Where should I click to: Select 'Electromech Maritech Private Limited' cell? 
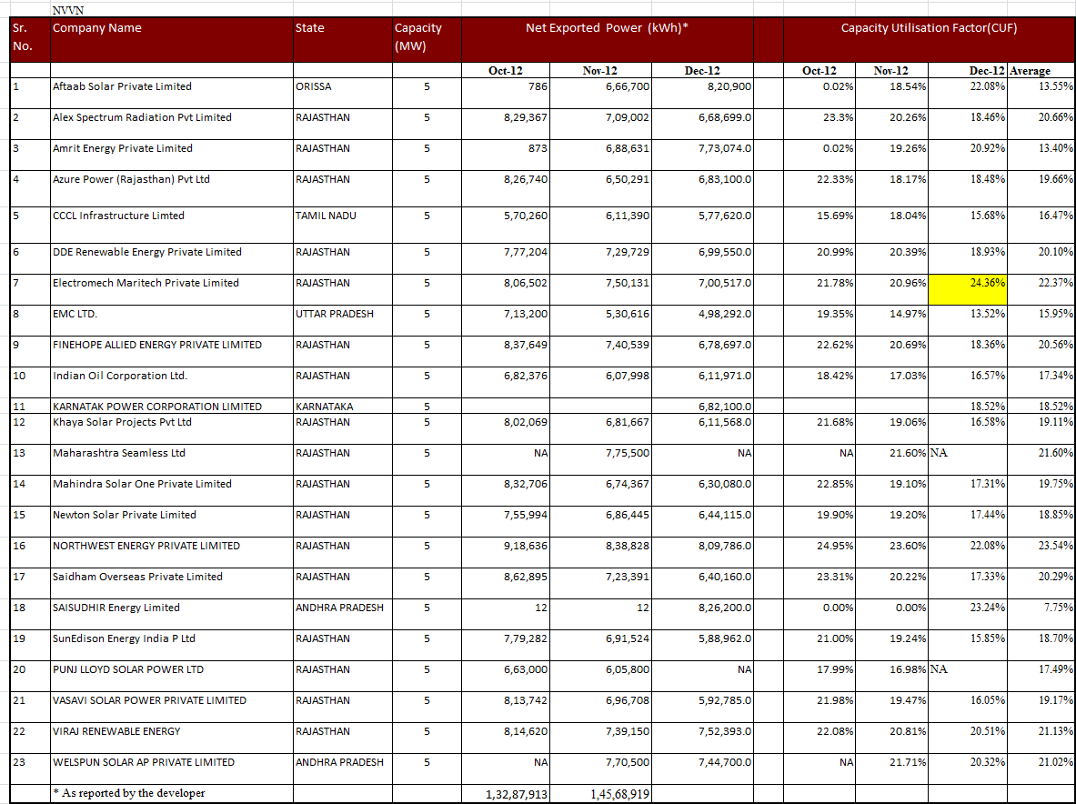(x=172, y=289)
